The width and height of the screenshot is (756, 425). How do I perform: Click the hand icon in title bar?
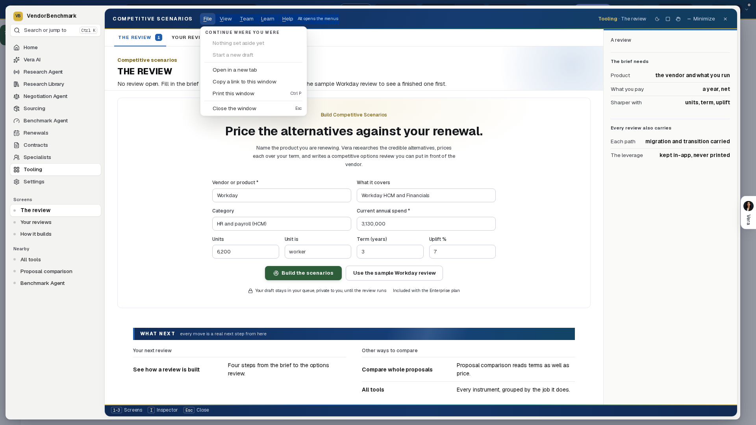point(678,19)
